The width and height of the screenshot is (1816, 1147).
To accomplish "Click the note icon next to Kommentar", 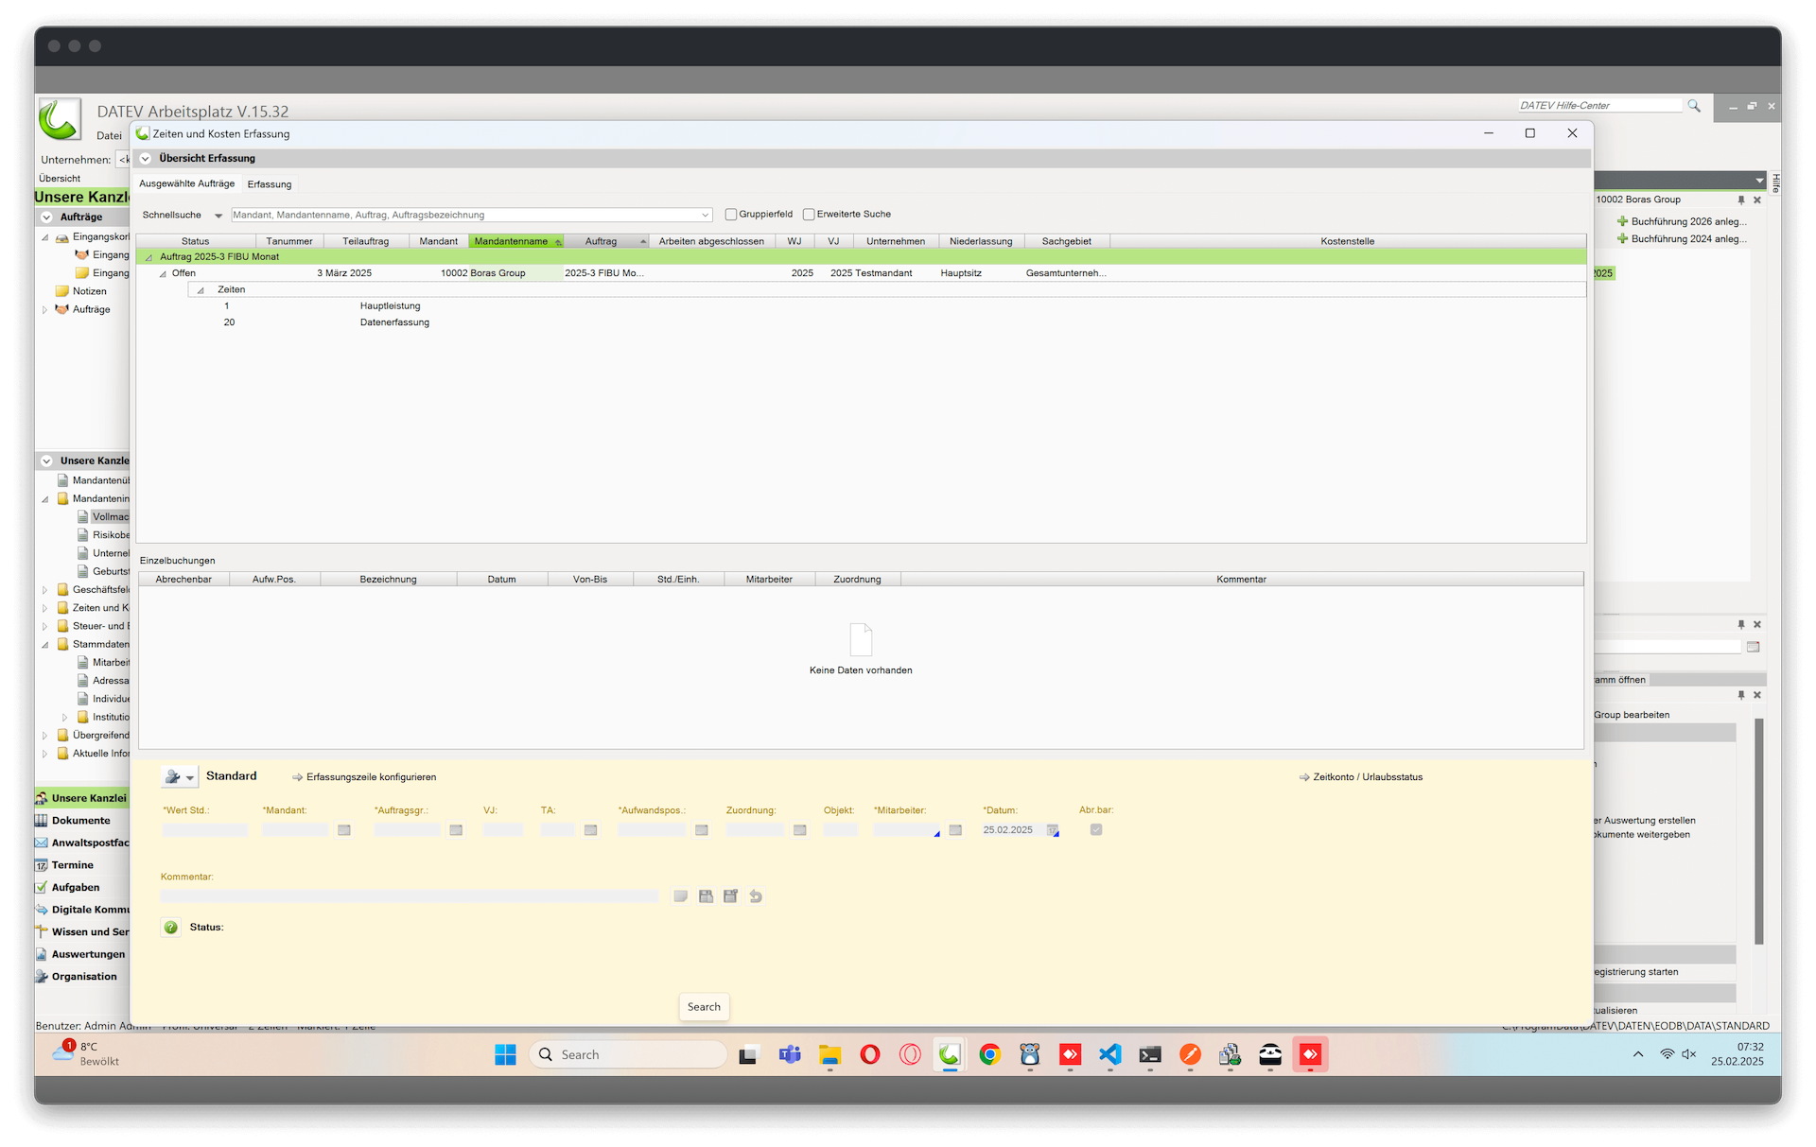I will (680, 896).
